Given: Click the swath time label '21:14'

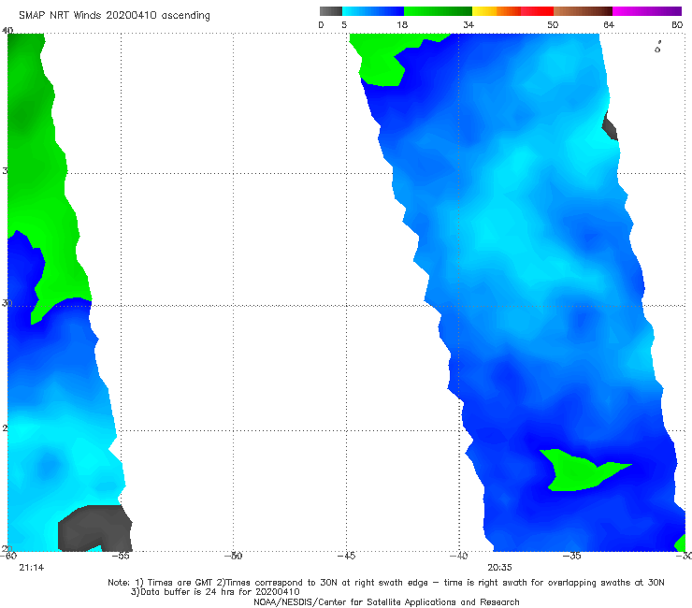Looking at the screenshot, I should (x=32, y=568).
